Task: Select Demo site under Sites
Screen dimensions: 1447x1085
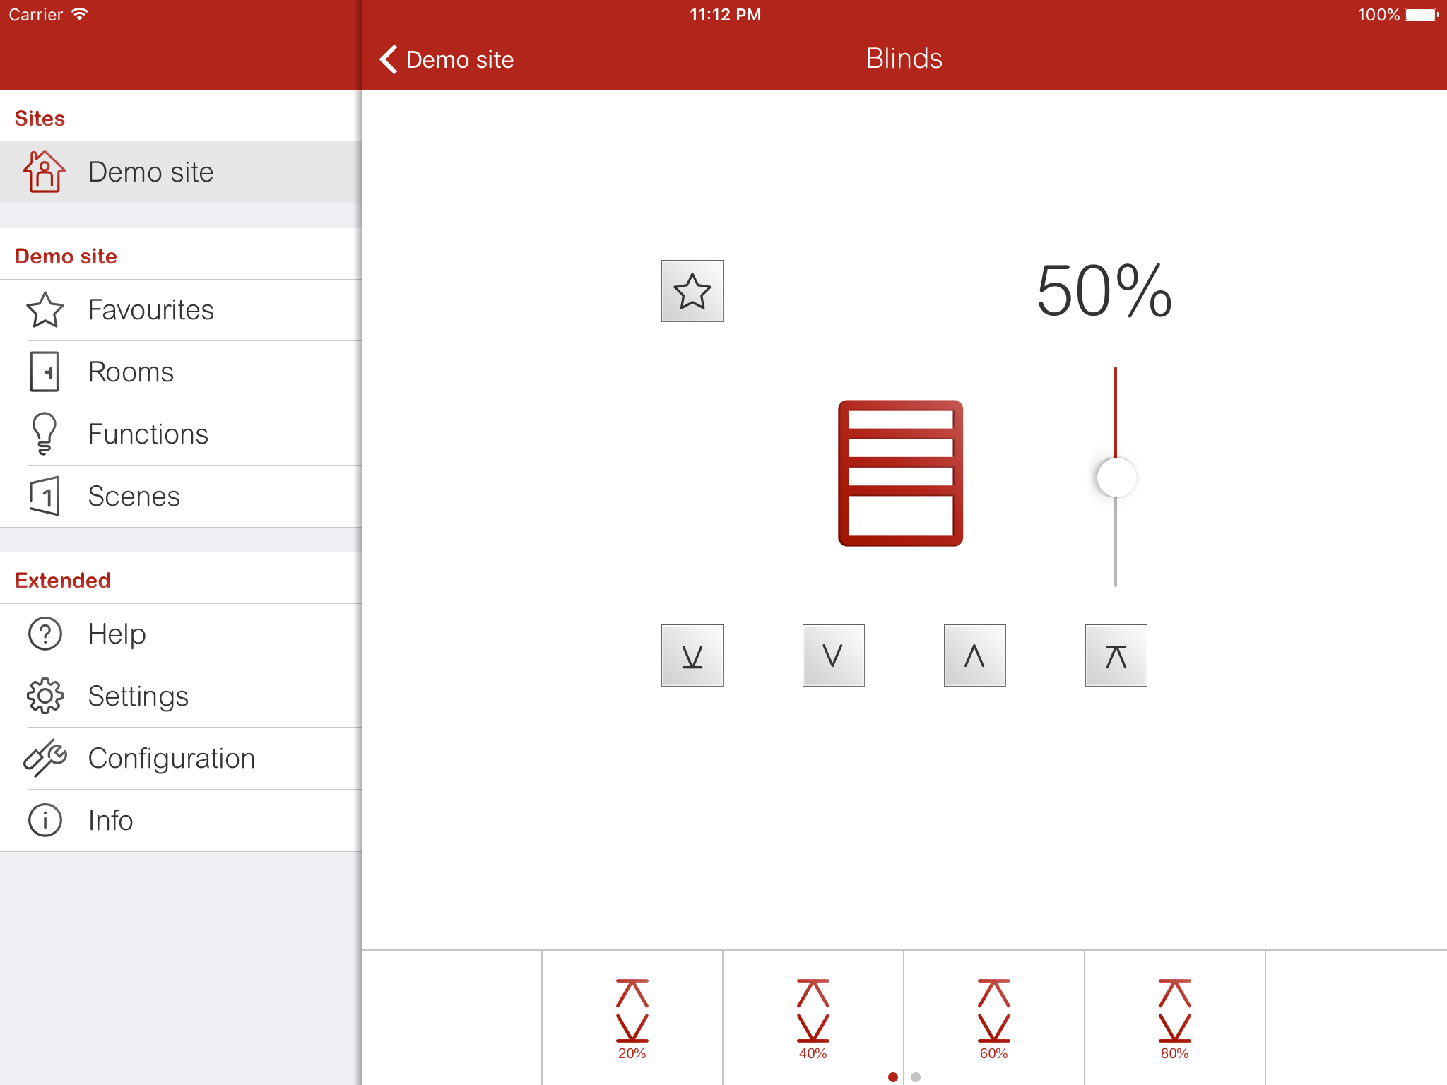Action: coord(150,172)
